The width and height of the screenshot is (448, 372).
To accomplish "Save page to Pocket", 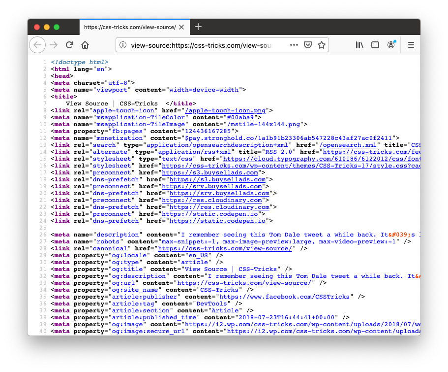I will click(x=308, y=45).
